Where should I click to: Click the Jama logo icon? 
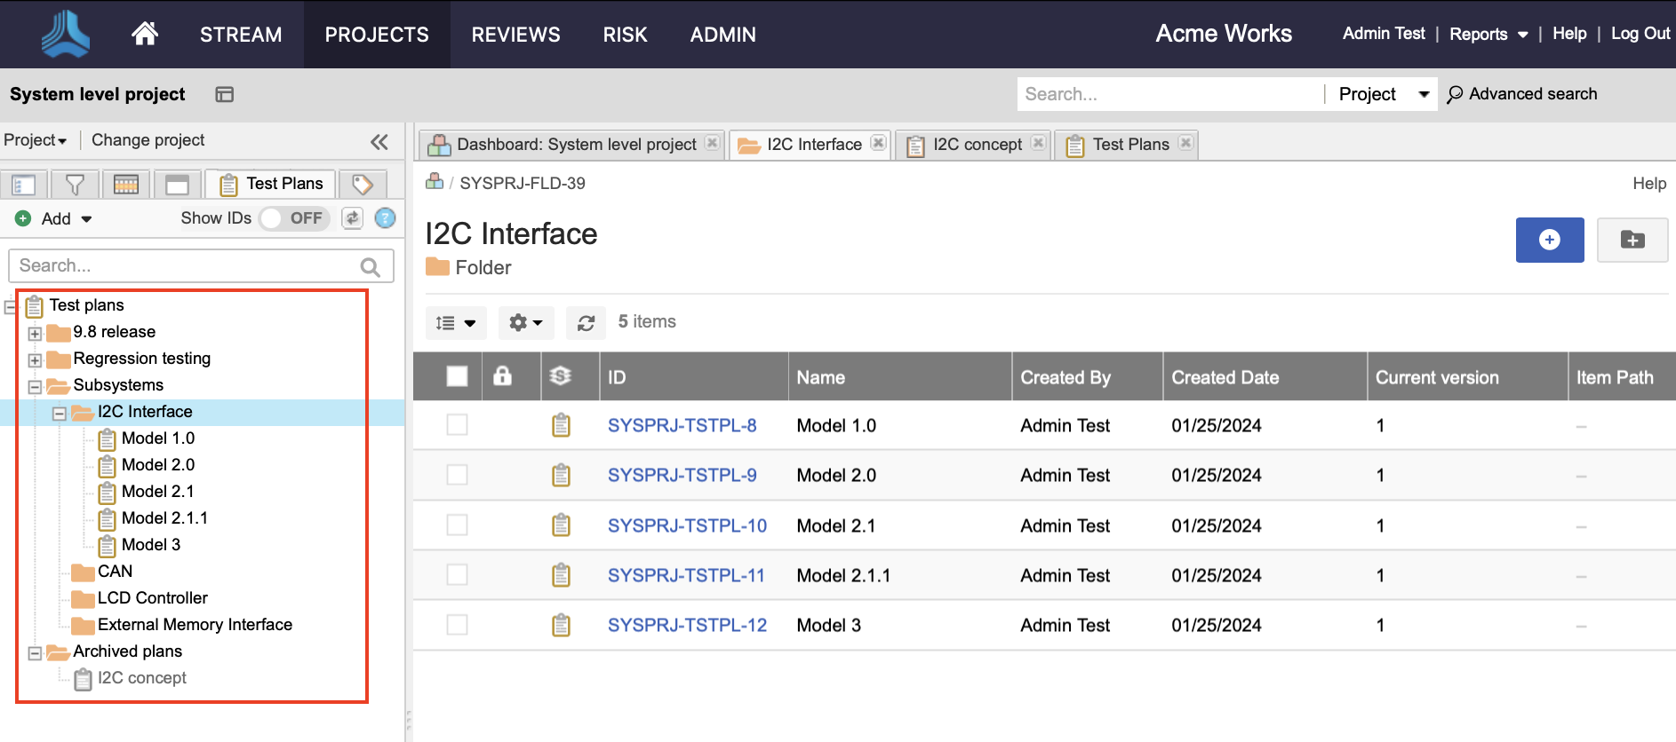[65, 34]
